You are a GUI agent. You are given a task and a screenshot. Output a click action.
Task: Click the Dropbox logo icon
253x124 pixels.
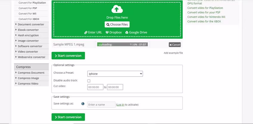click(x=107, y=32)
